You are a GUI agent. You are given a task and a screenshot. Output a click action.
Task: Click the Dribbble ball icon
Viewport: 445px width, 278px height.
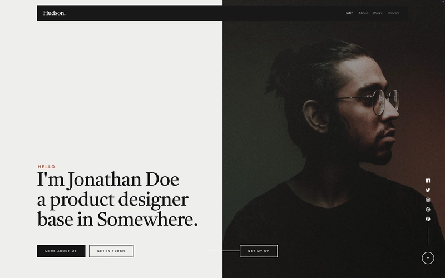(x=428, y=210)
